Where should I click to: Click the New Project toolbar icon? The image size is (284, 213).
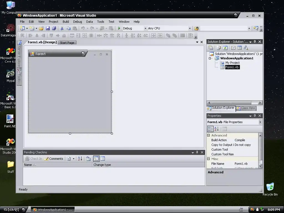(22, 28)
